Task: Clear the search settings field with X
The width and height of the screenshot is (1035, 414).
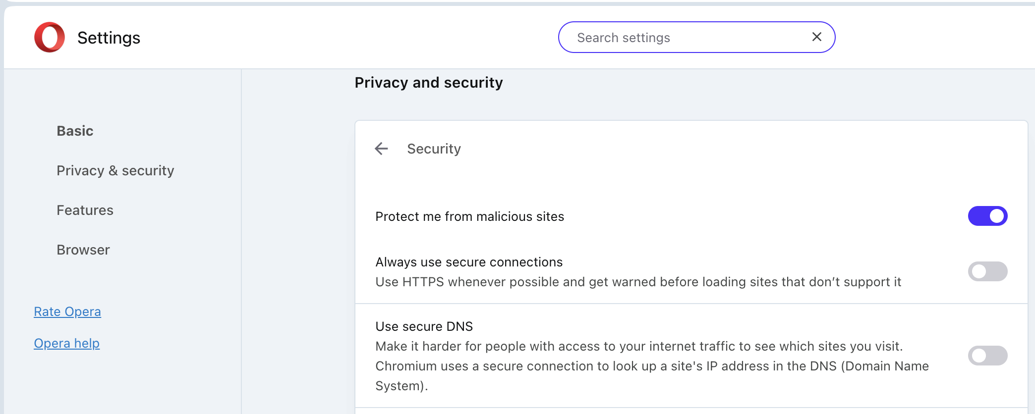Action: tap(817, 37)
